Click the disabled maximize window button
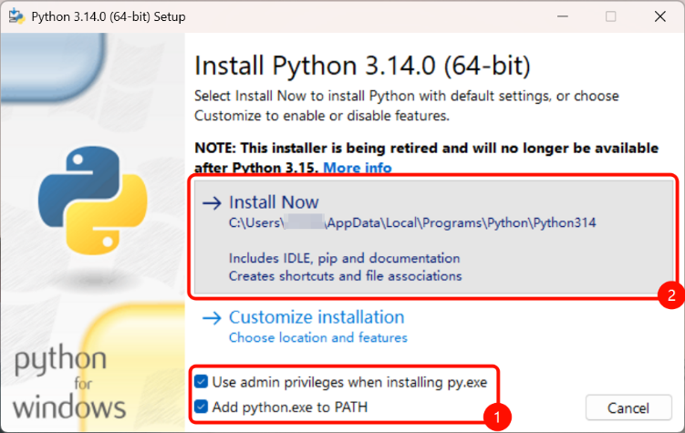This screenshot has width=685, height=433. point(611,16)
